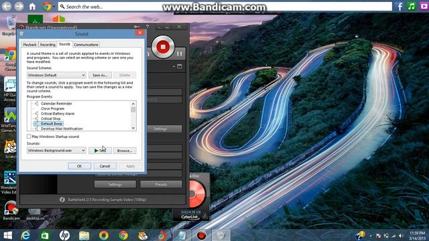Open the Communications tab
This screenshot has width=429, height=241.
tap(86, 45)
